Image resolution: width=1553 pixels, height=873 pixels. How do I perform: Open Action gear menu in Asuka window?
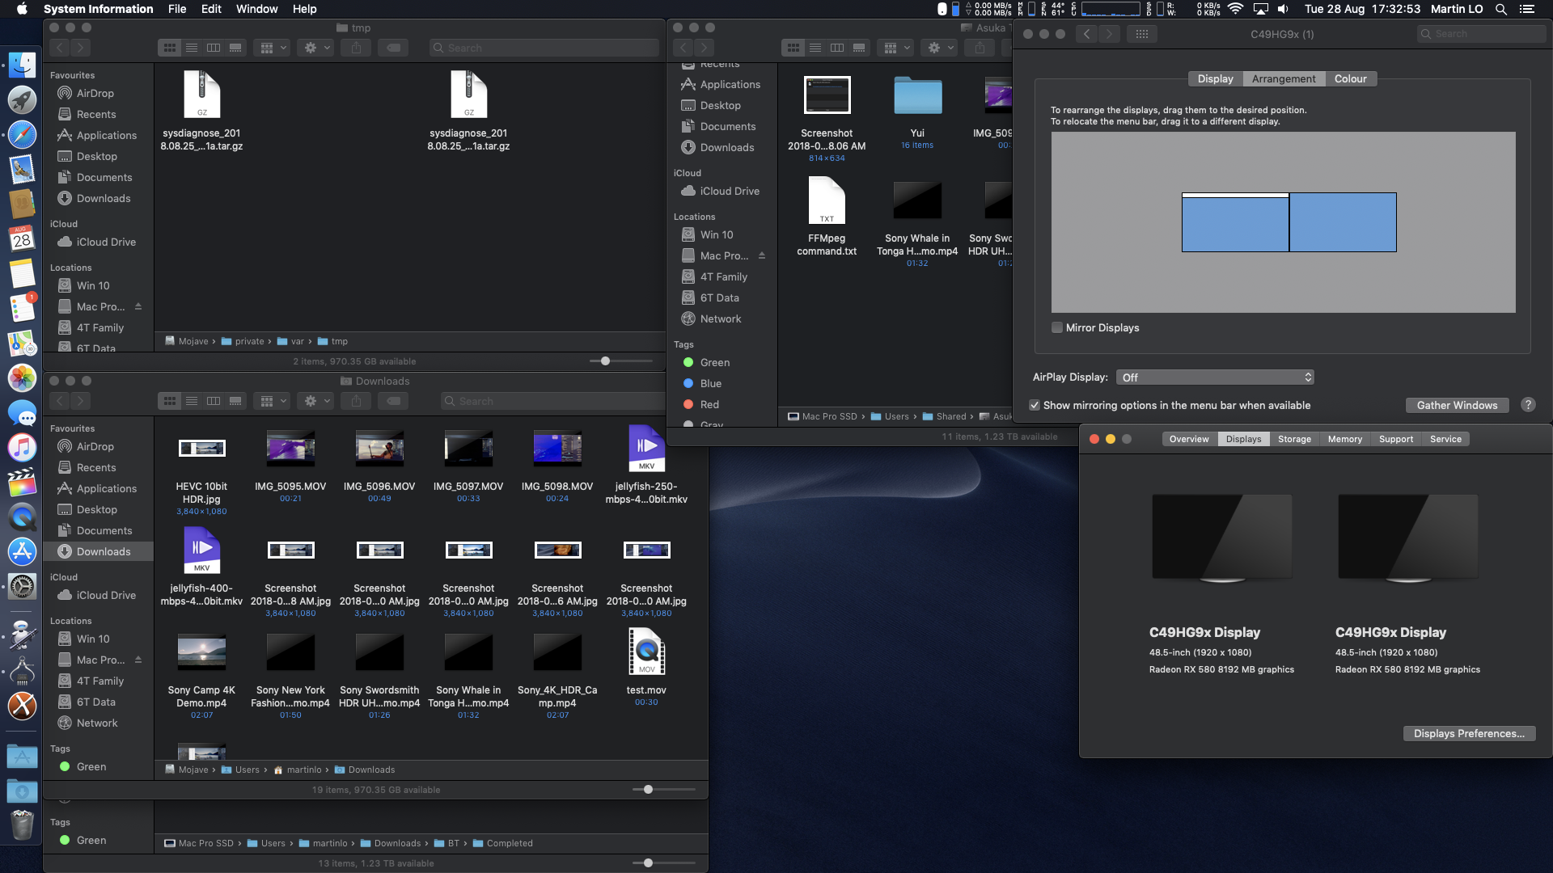click(x=939, y=48)
